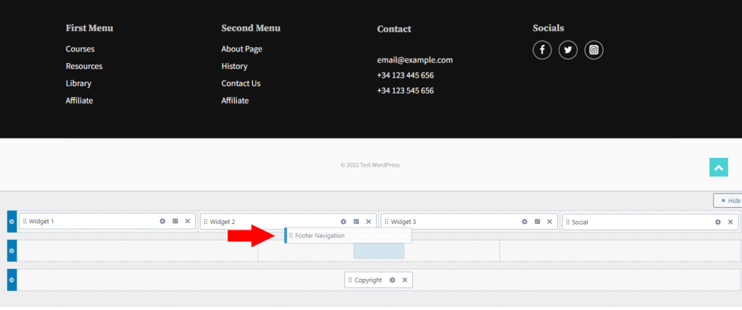742x310 pixels.
Task: Select the Widget 1 builder item
Action: pos(107,221)
